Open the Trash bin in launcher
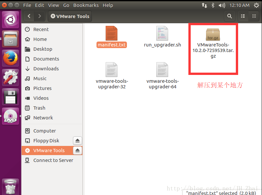Viewport: 262px width, 195px height. tap(10, 187)
